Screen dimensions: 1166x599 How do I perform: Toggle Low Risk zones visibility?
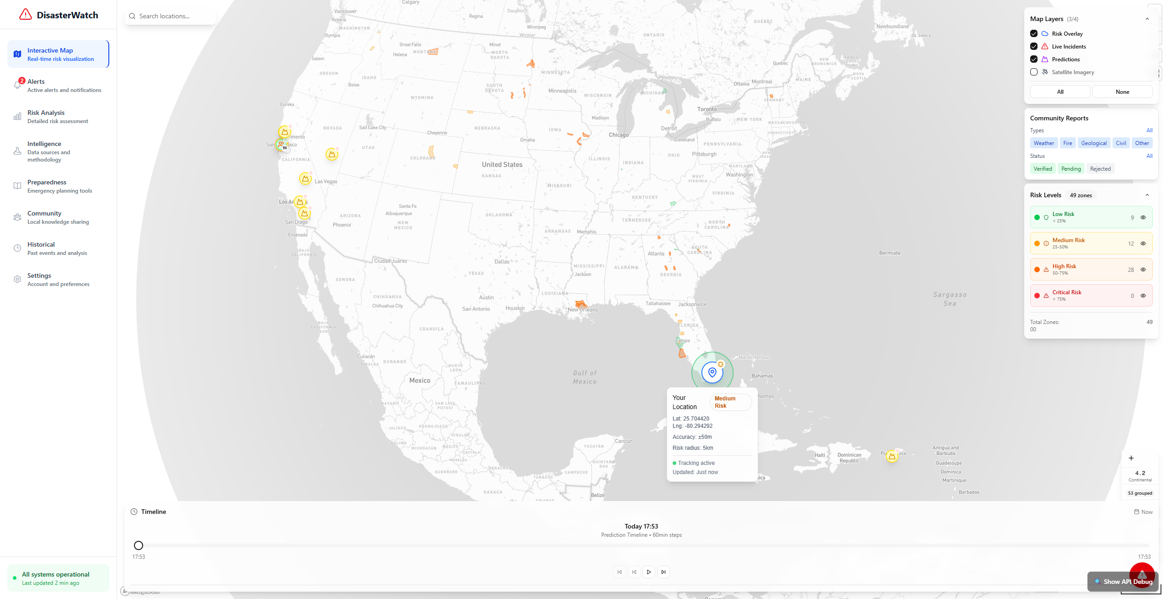(1143, 217)
